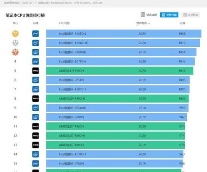This screenshot has height=172, width=207.
Task: Click the gold first-place medal icon
Action: coord(15,33)
